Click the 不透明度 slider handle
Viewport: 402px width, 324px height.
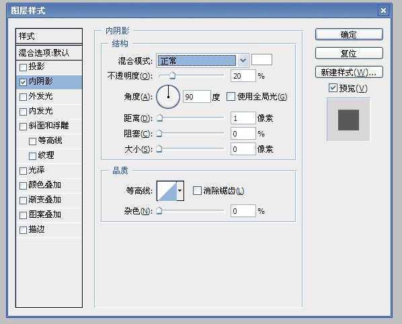pyautogui.click(x=173, y=76)
